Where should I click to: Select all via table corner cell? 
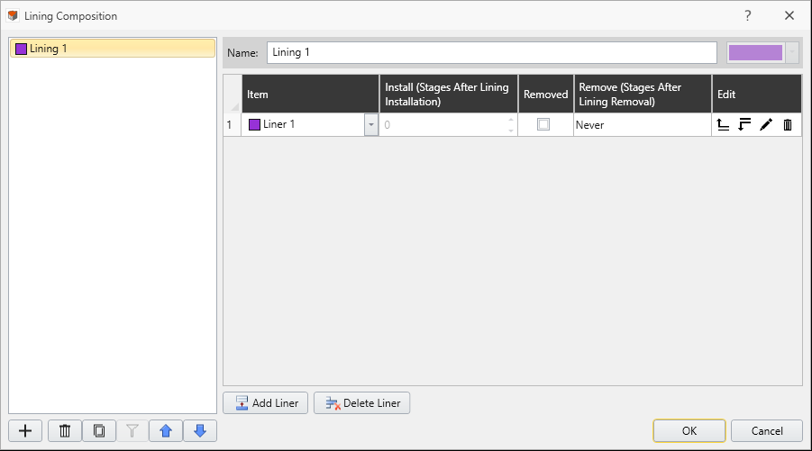click(233, 95)
